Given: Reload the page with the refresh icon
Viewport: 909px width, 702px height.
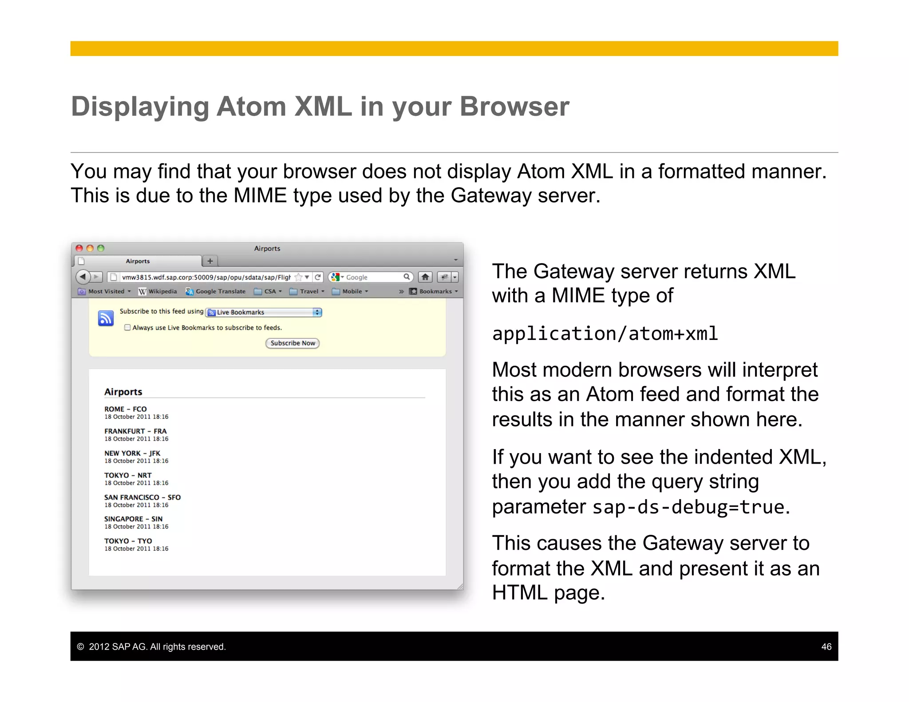Looking at the screenshot, I should tap(318, 277).
